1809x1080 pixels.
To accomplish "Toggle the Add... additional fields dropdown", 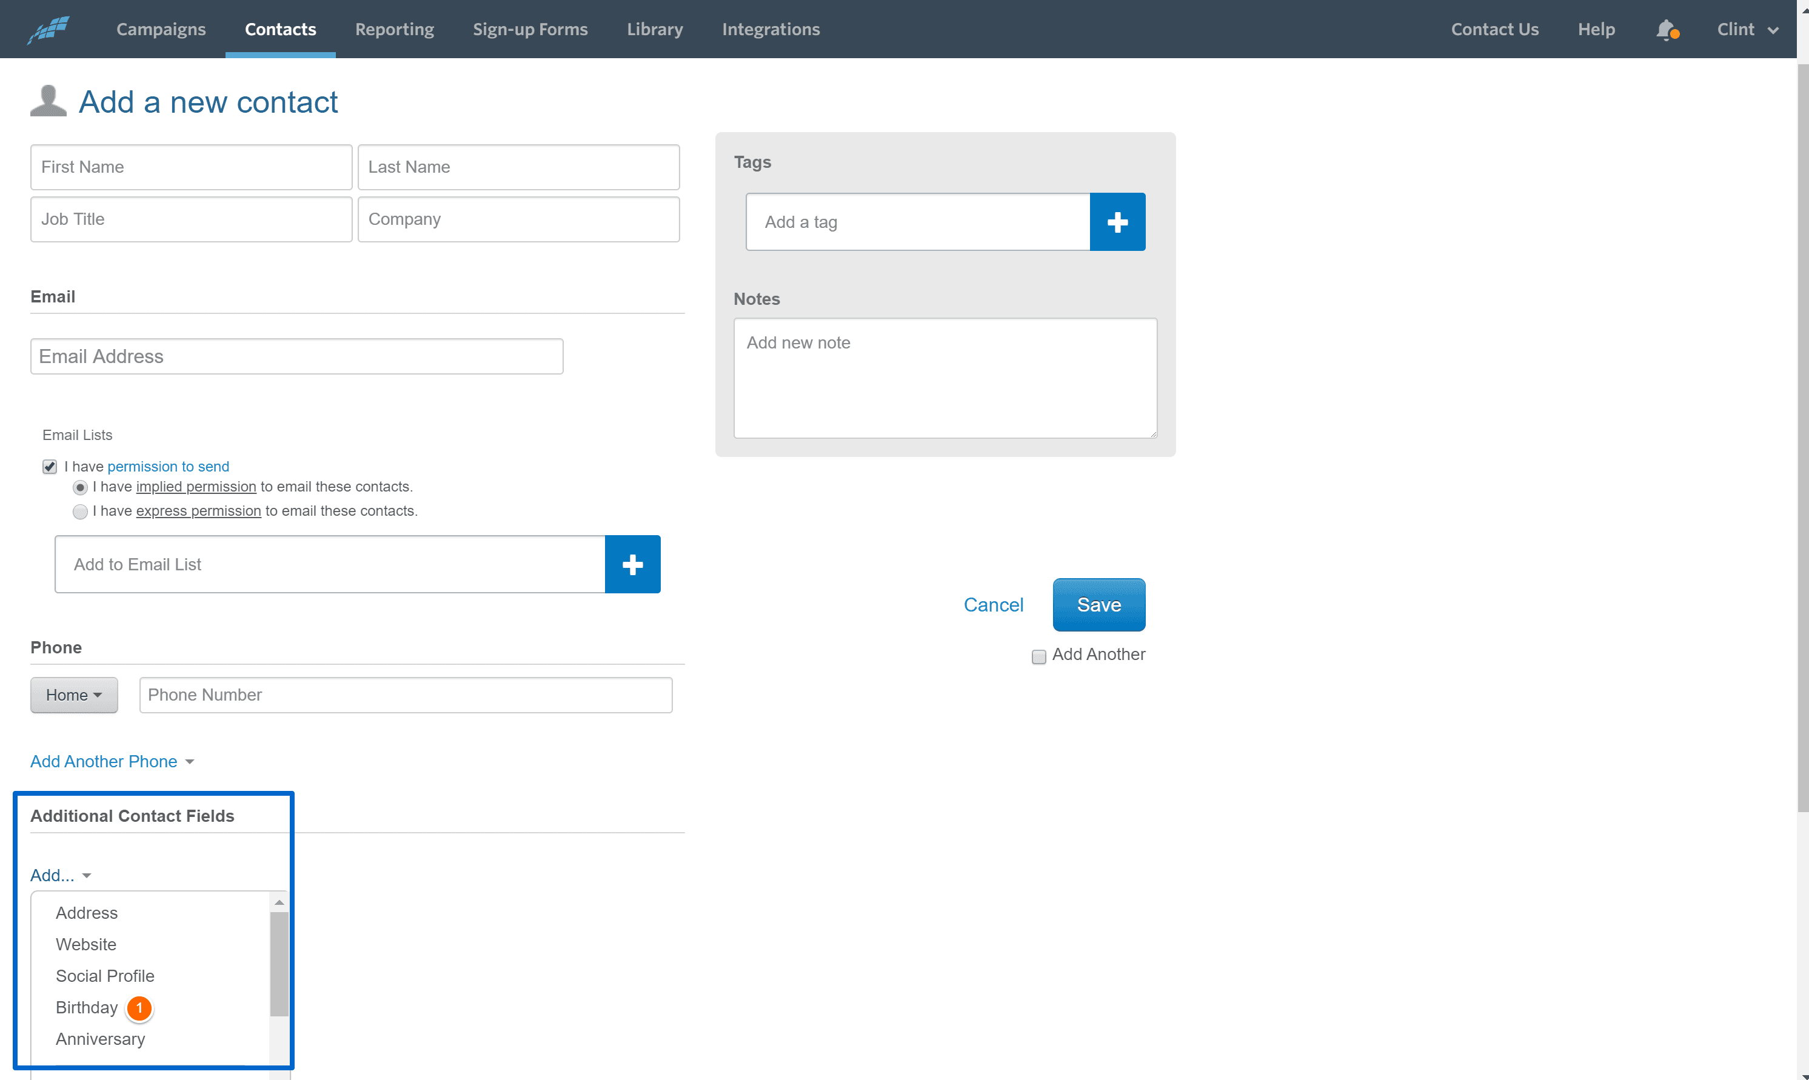I will coord(61,876).
